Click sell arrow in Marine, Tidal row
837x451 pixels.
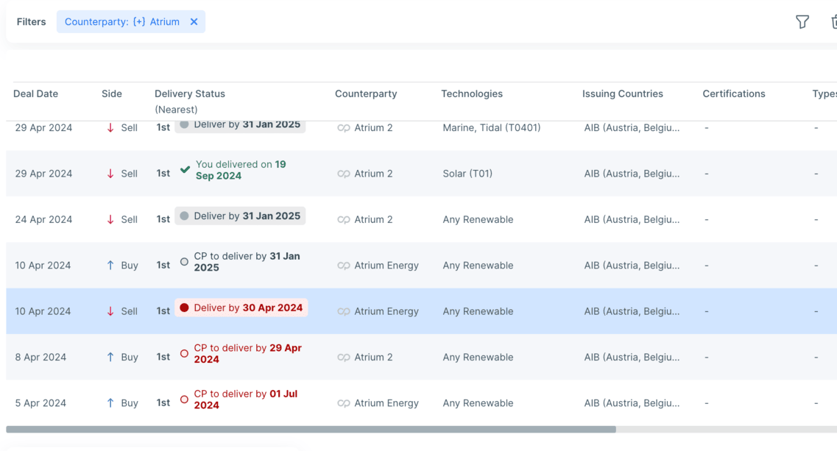click(x=110, y=127)
